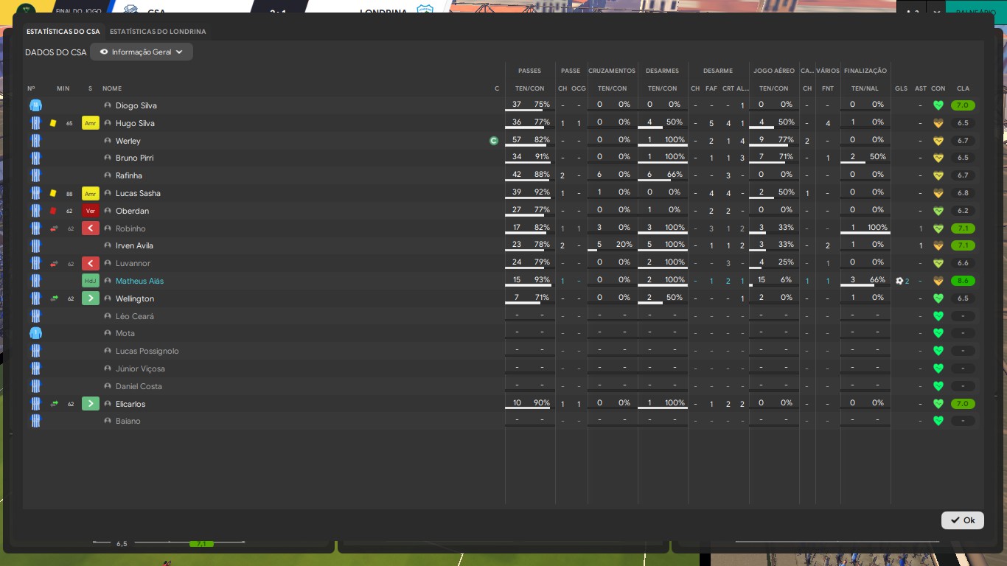Click Diogo Silva's 7.0 rating badge
Screen dimensions: 1007x566
(x=963, y=105)
